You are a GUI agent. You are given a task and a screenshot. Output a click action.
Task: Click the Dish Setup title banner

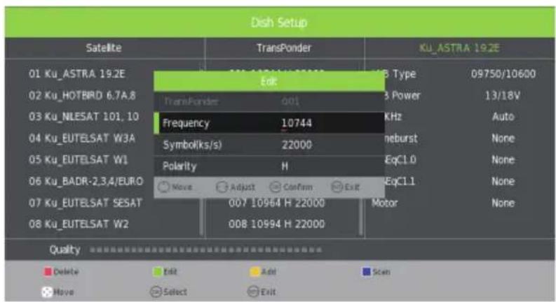pyautogui.click(x=280, y=22)
